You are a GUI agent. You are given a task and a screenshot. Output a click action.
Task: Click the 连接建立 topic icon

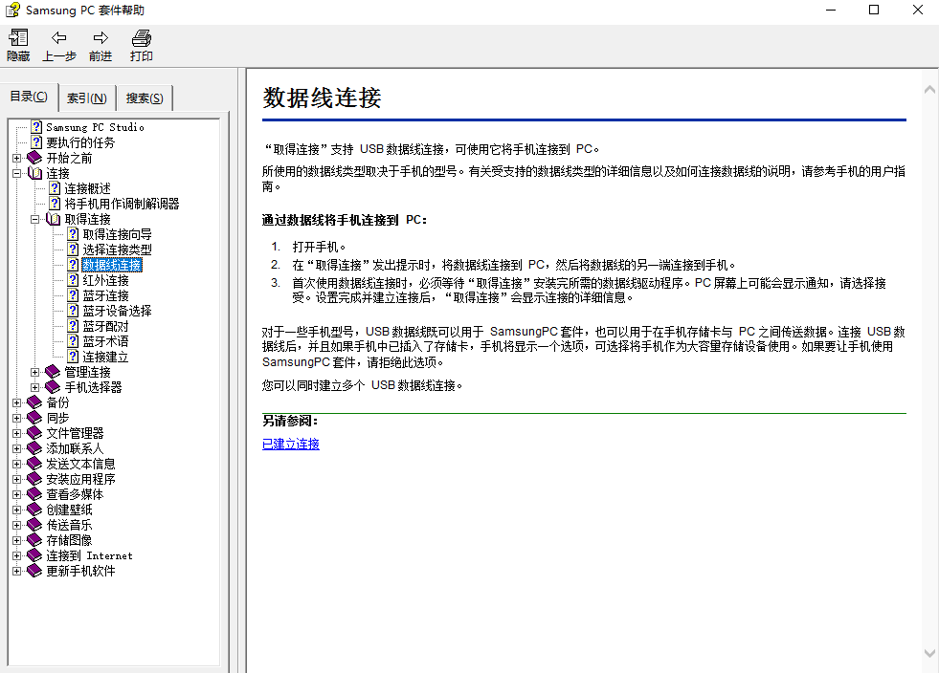[x=73, y=357]
